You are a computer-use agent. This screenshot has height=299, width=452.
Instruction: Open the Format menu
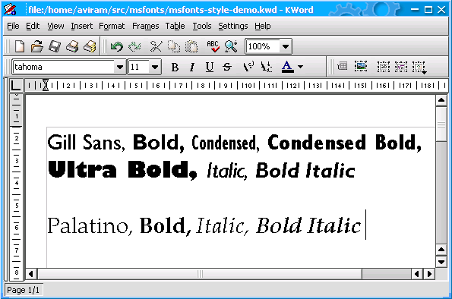tap(112, 26)
